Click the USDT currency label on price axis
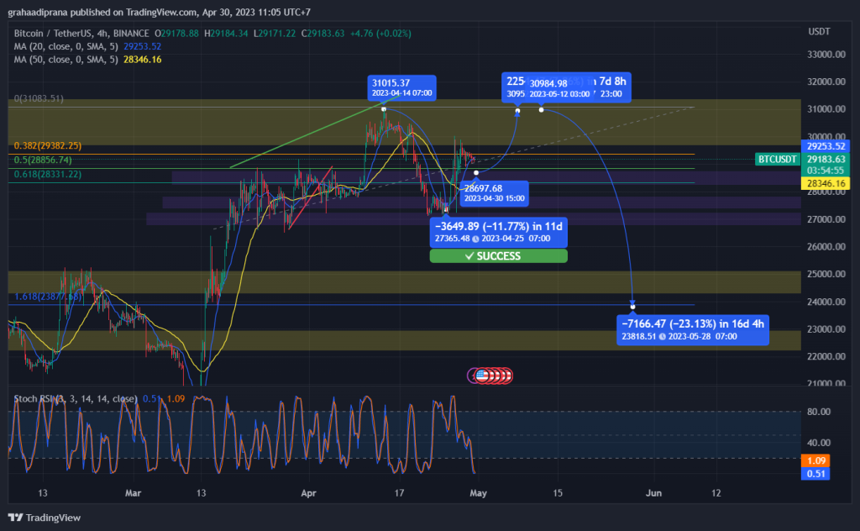 coord(819,32)
